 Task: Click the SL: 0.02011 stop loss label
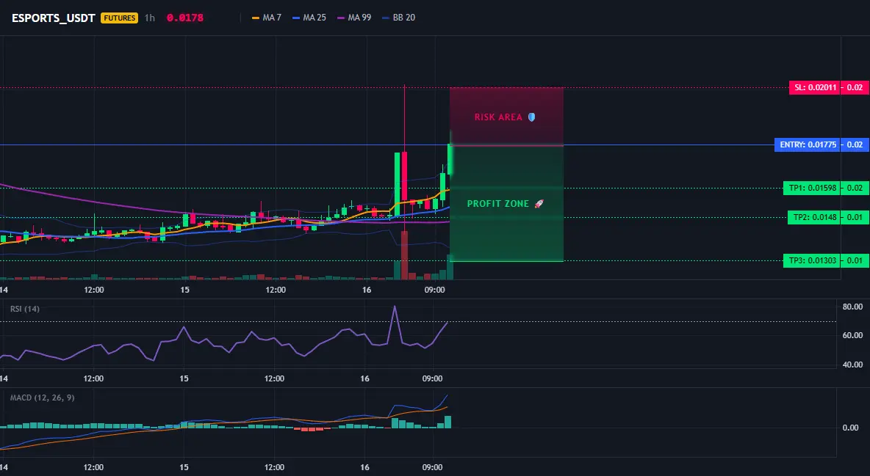coord(815,87)
